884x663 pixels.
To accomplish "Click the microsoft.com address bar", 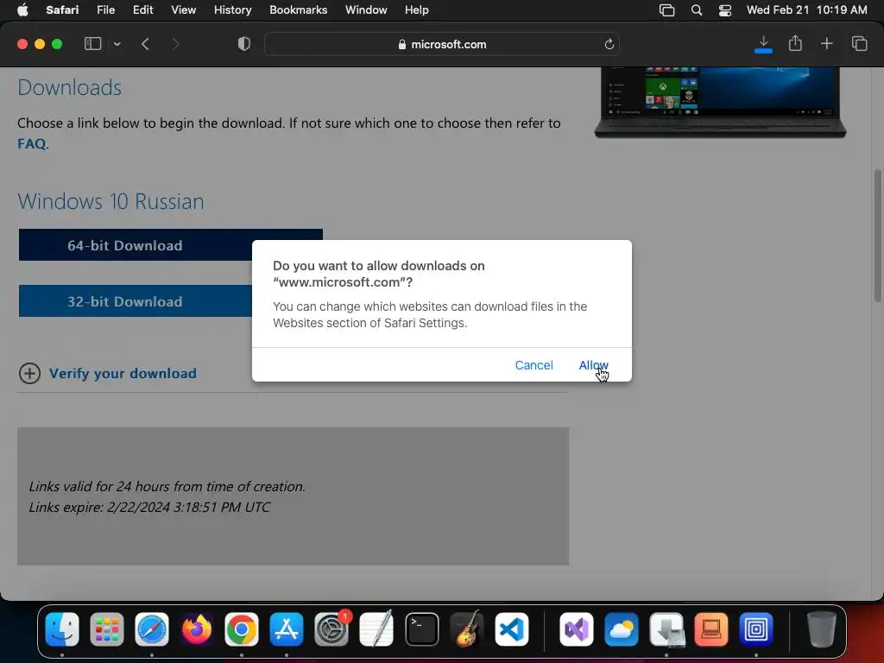I will point(442,44).
